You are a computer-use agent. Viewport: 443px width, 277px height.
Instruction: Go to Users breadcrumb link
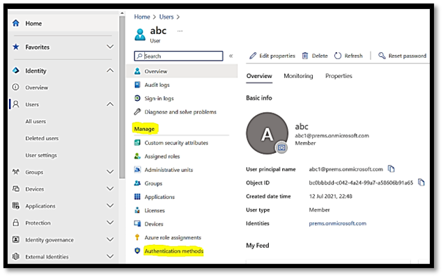tap(166, 17)
